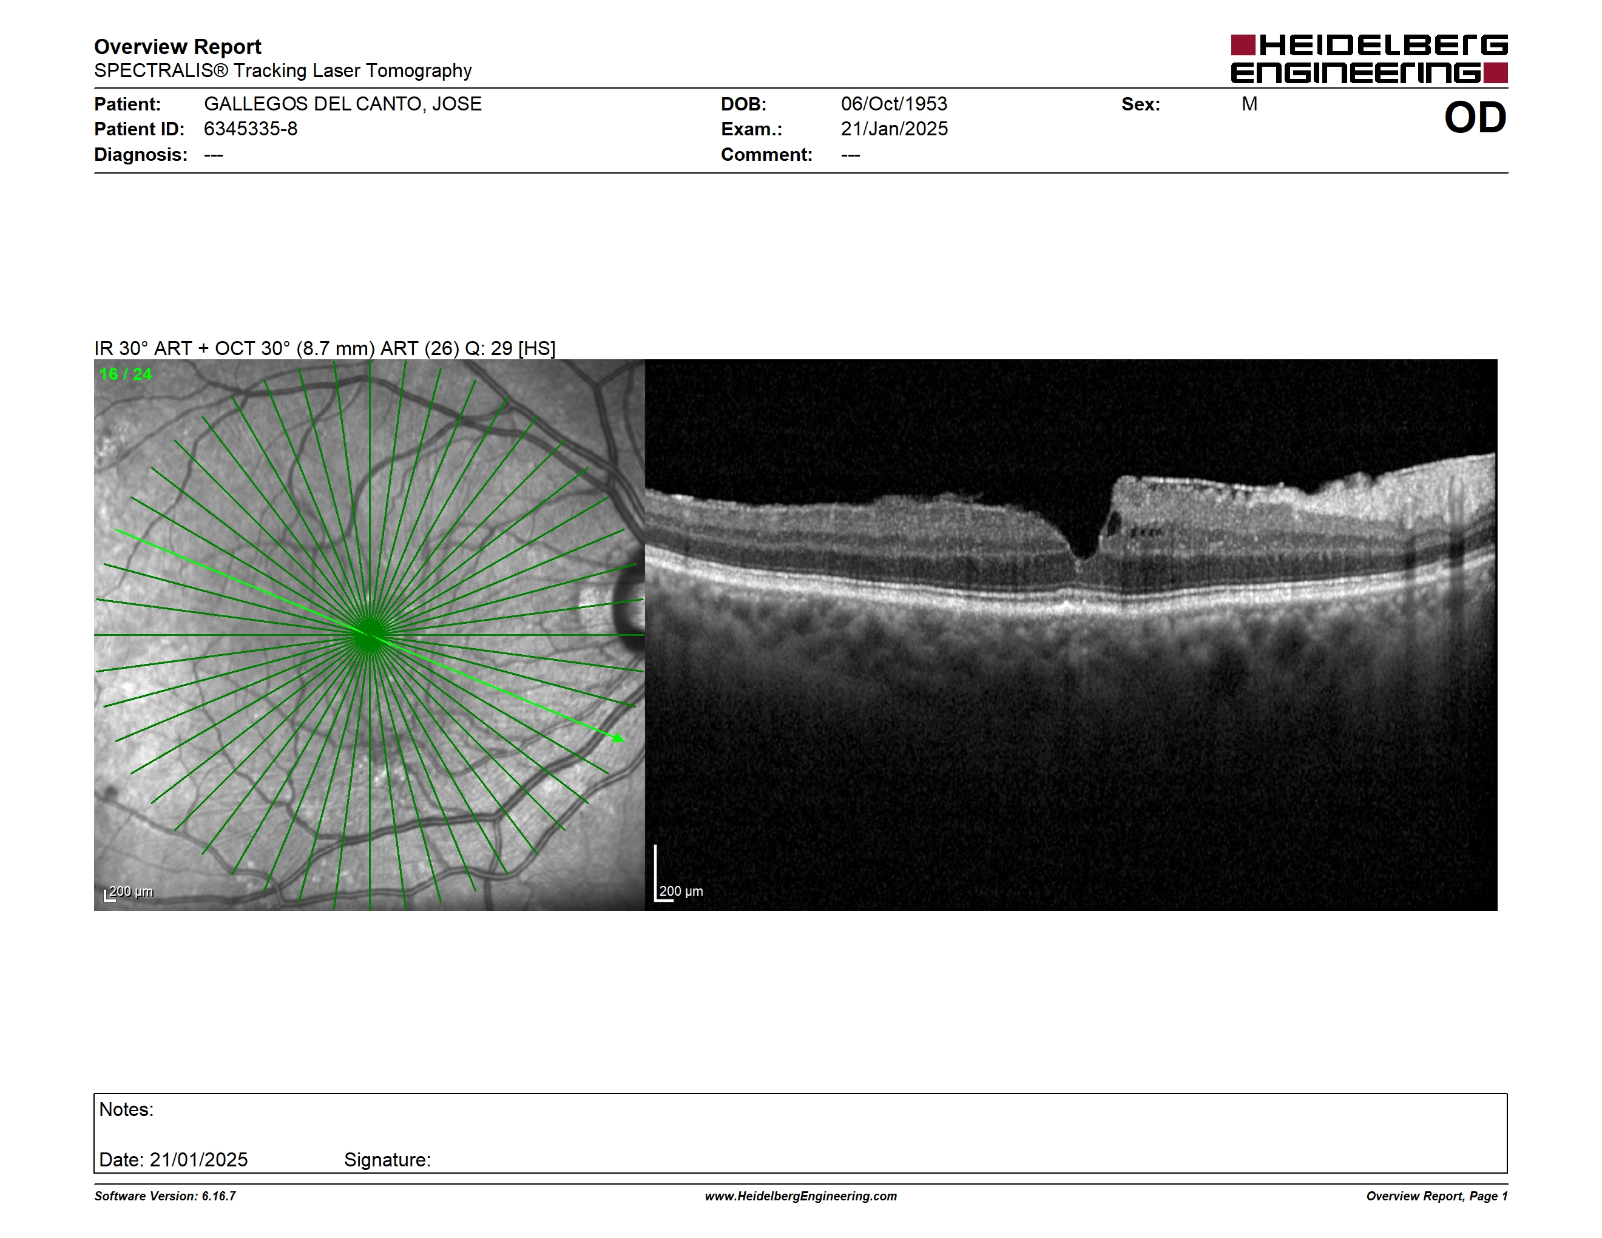The height and width of the screenshot is (1238, 1602).
Task: Click Patient ID value 6345335-8
Action: coord(251,129)
